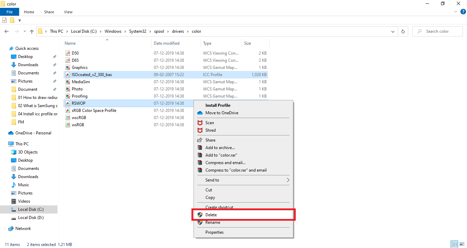Go up one folder level with Up arrow
The width and height of the screenshot is (467, 248).
pos(32,31)
